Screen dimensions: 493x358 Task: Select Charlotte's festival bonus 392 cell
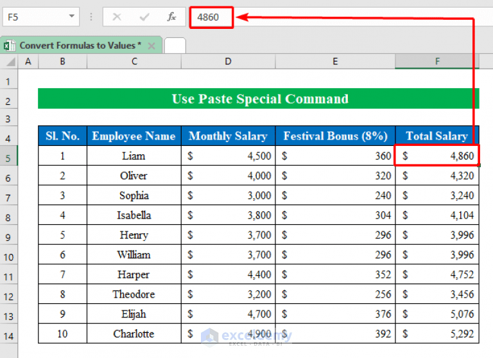[335, 334]
